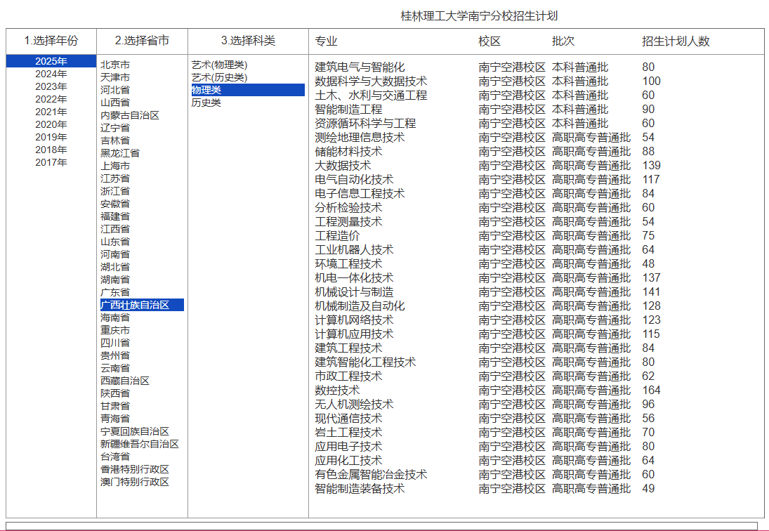Click the 批次 column header
Screen dimensions: 769x531
[x=563, y=41]
